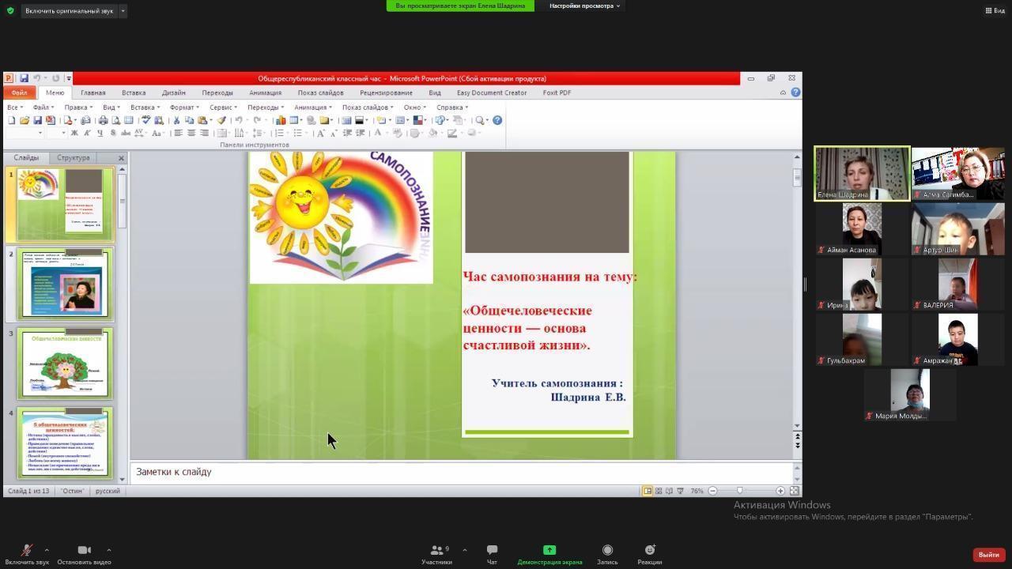
Task: Open the Структура pane tab
Action: (73, 158)
